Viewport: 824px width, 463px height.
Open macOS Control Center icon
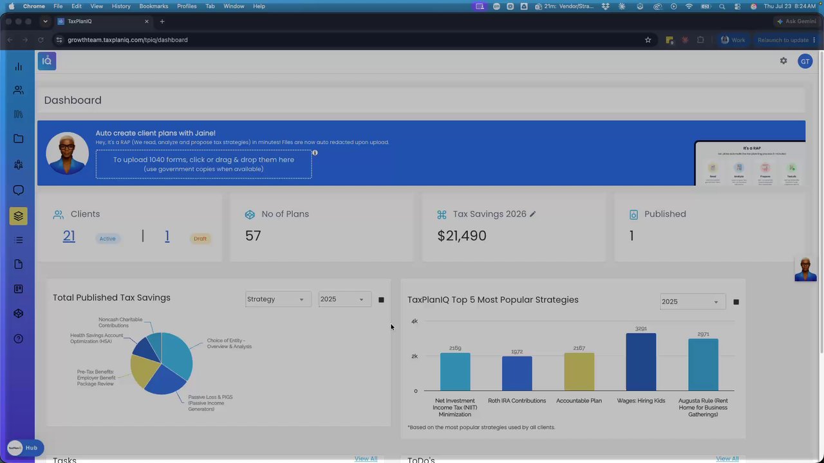point(737,6)
